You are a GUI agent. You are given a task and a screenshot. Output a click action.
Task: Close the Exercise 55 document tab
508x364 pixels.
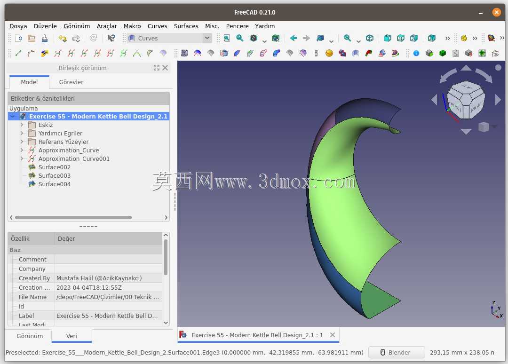tap(333, 335)
